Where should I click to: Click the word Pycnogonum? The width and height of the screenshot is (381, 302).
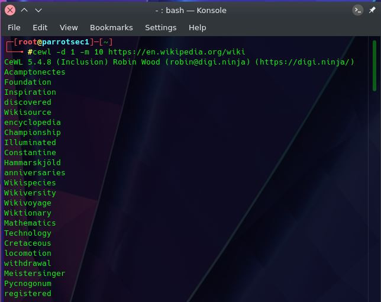coord(28,283)
